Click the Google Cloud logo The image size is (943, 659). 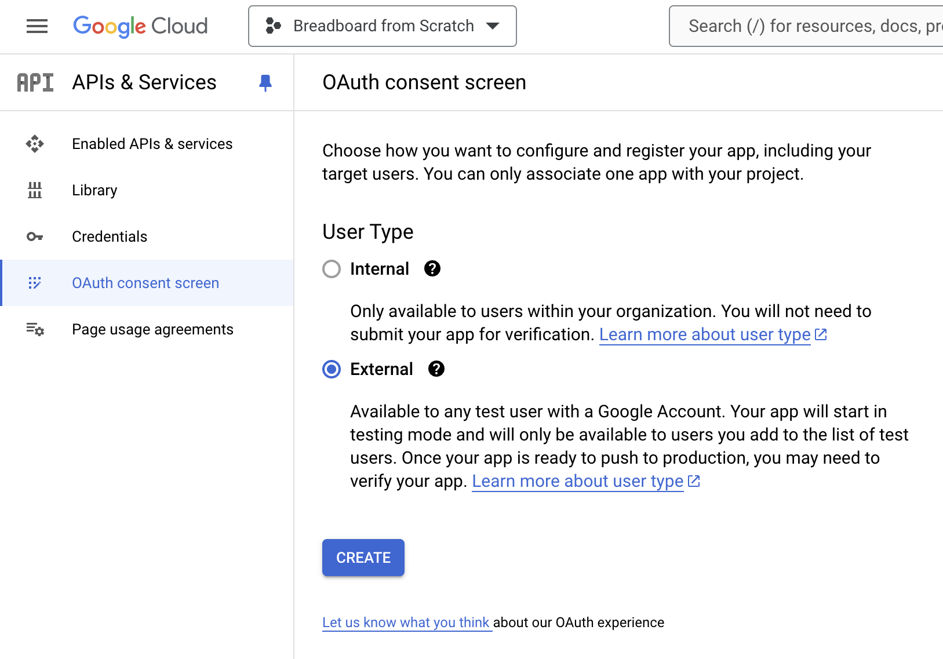140,26
